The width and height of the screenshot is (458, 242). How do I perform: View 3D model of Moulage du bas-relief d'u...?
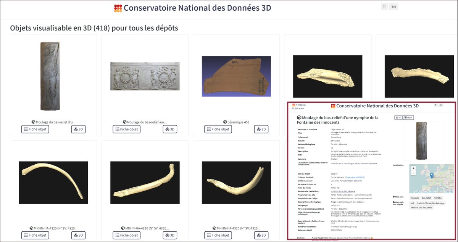pos(78,129)
